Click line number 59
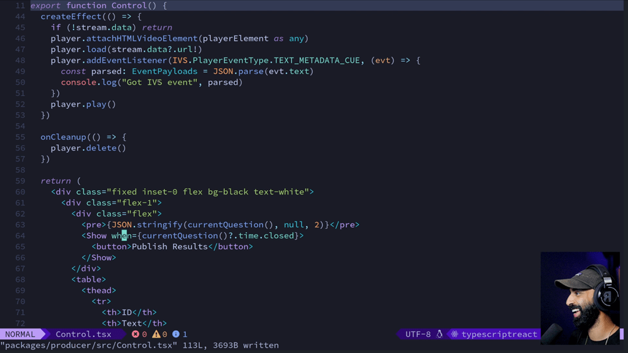Viewport: 628px width, 353px height. click(x=20, y=181)
